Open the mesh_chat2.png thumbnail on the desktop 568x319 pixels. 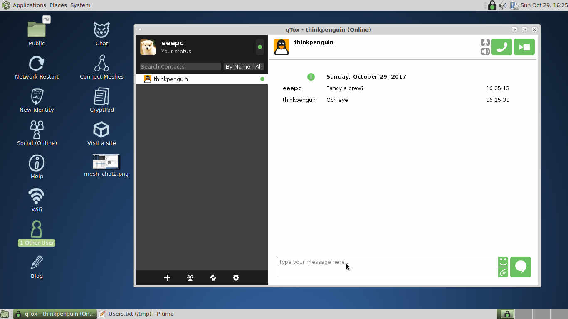[x=106, y=162]
